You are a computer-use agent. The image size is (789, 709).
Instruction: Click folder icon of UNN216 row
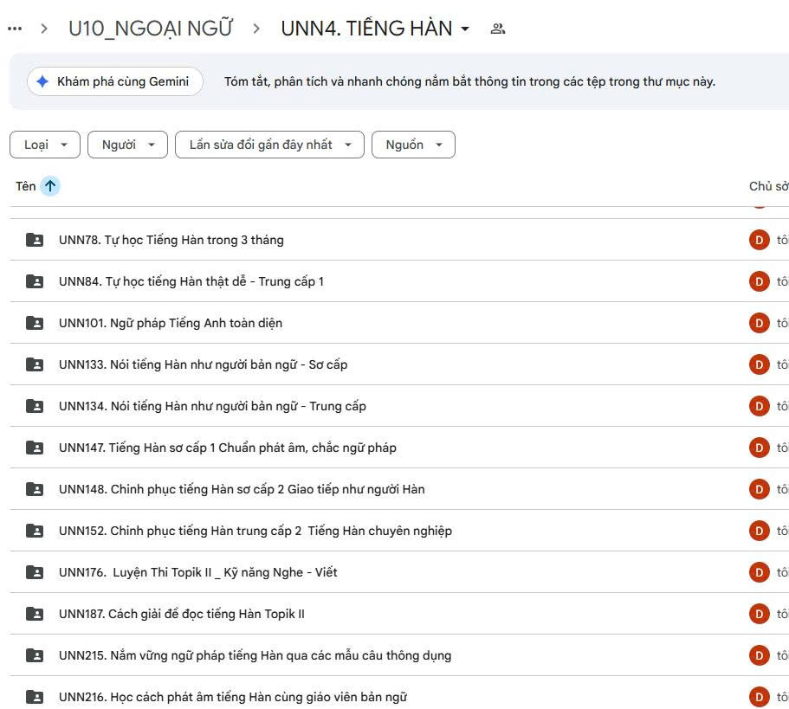(35, 697)
